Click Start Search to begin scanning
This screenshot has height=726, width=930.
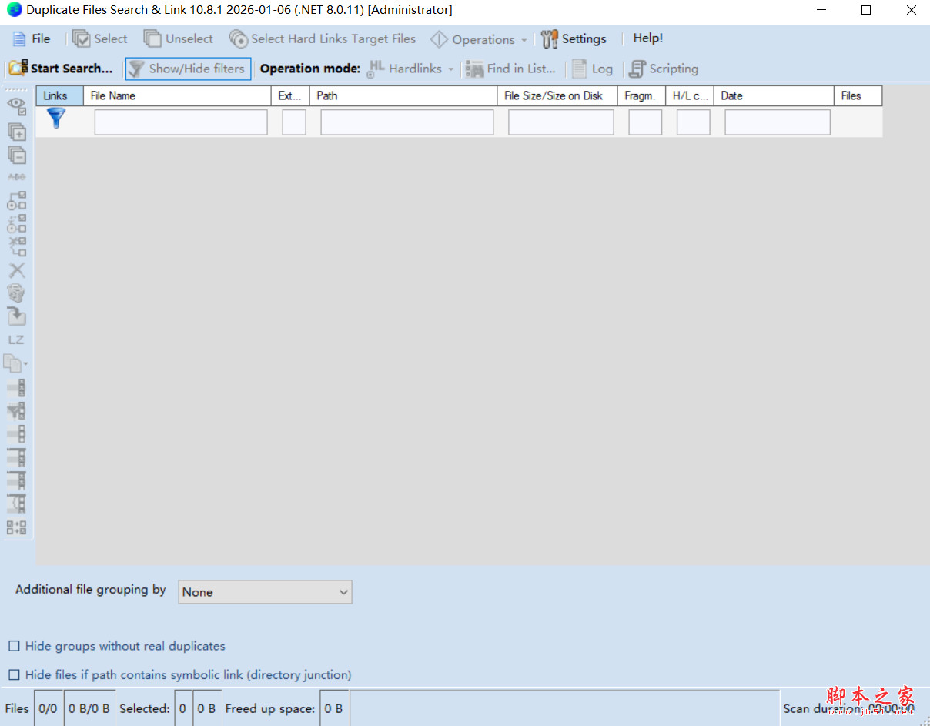pos(60,69)
